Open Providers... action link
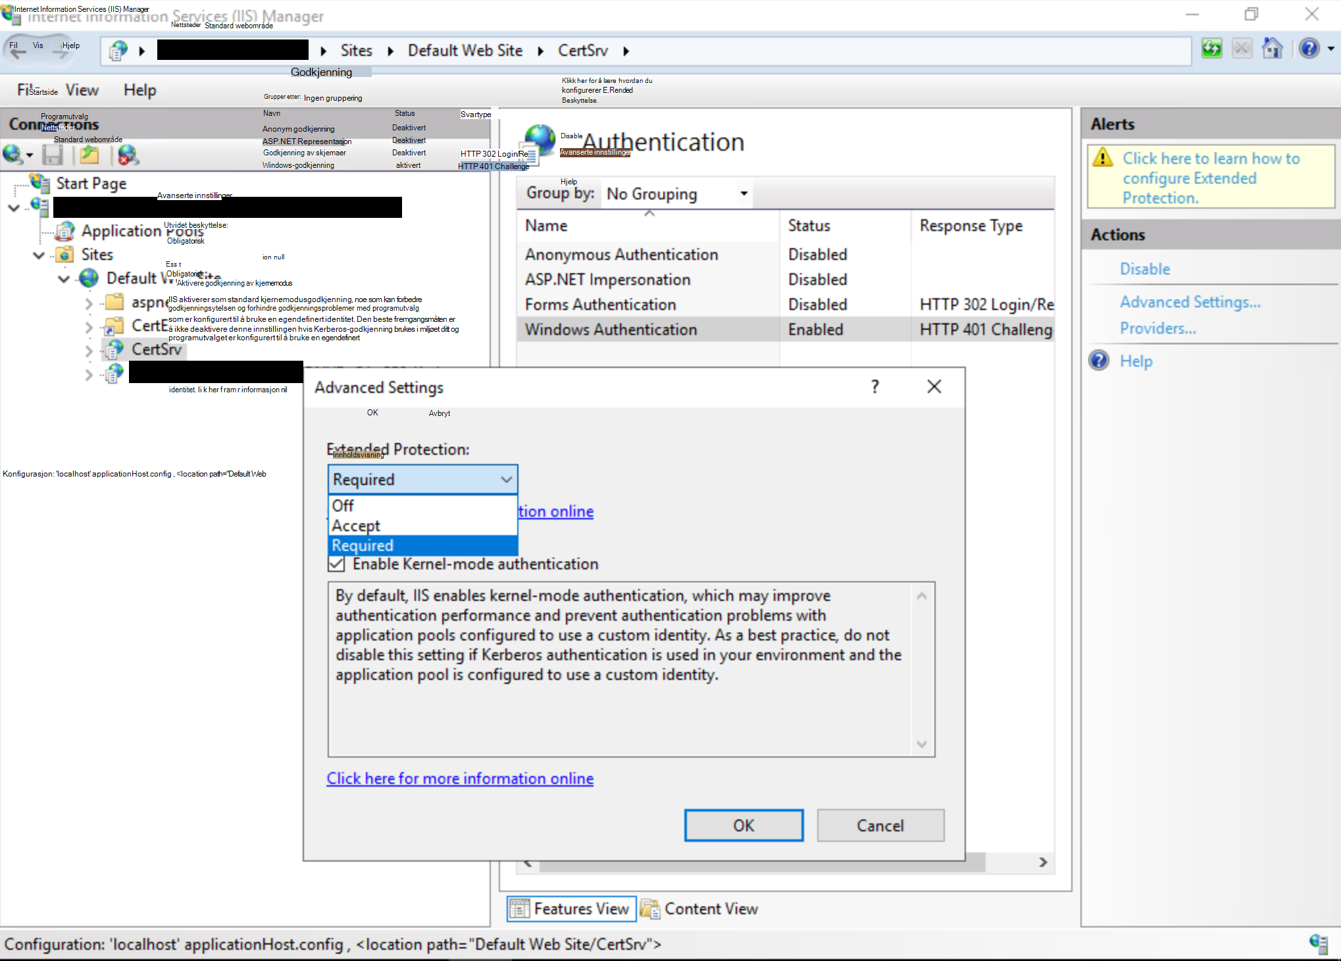 [1158, 328]
